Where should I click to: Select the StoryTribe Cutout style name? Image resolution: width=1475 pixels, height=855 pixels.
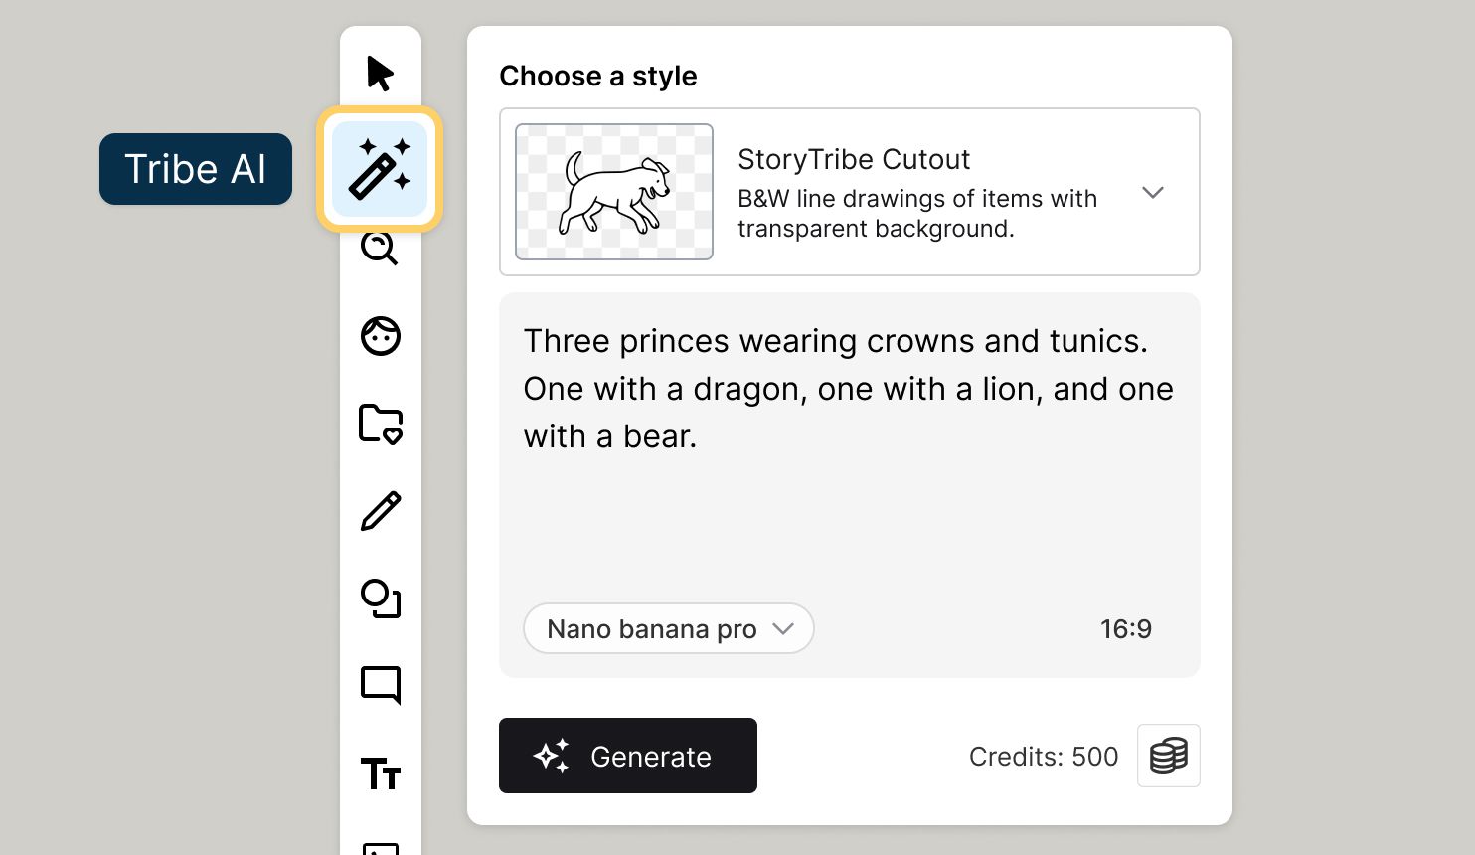[853, 159]
